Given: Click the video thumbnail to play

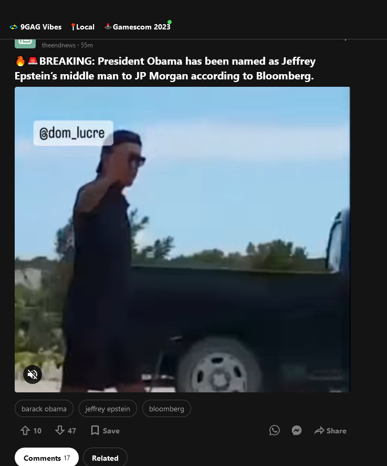Looking at the screenshot, I should pyautogui.click(x=182, y=239).
